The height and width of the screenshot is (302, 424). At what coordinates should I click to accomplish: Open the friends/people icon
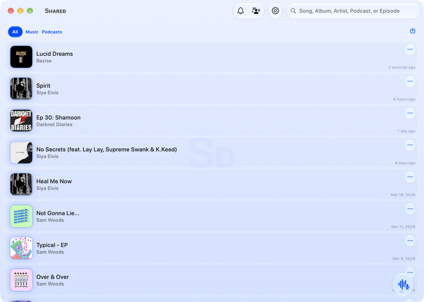[x=256, y=11]
